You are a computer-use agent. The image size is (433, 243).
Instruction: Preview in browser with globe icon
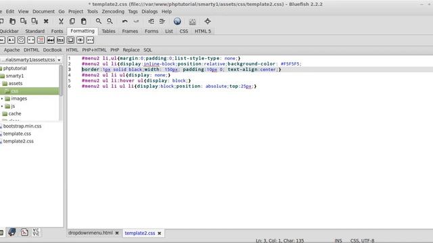[x=177, y=21]
